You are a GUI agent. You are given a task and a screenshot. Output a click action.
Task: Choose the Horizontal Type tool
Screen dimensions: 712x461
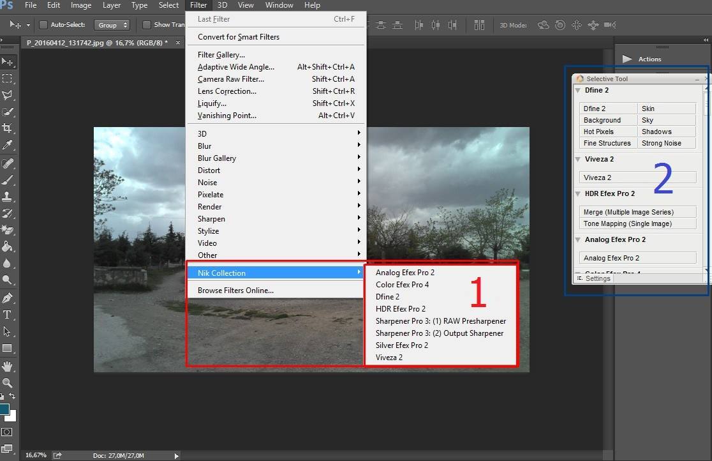point(8,315)
